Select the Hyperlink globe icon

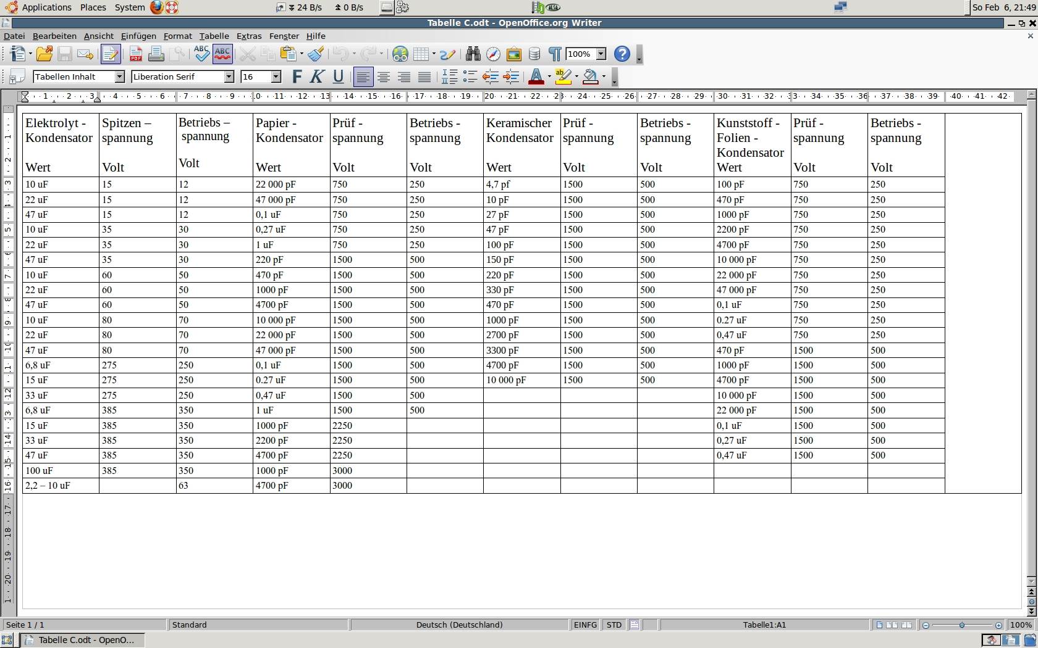[400, 54]
